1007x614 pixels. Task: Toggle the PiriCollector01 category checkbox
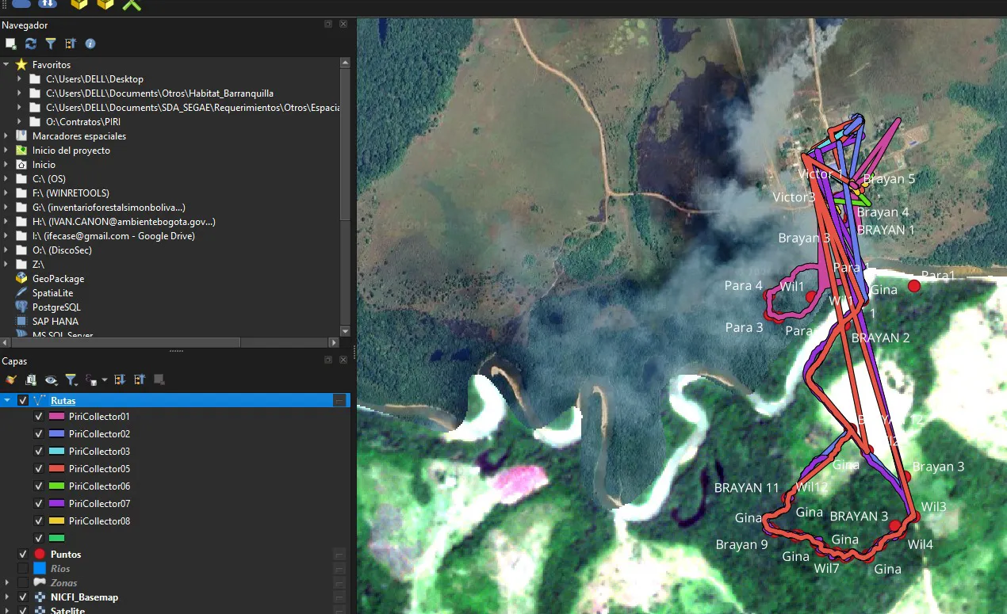(39, 417)
